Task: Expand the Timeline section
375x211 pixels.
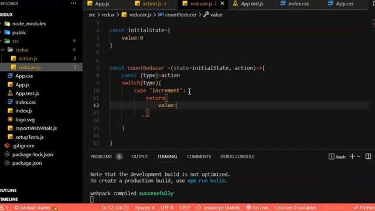Action: [x=9, y=199]
